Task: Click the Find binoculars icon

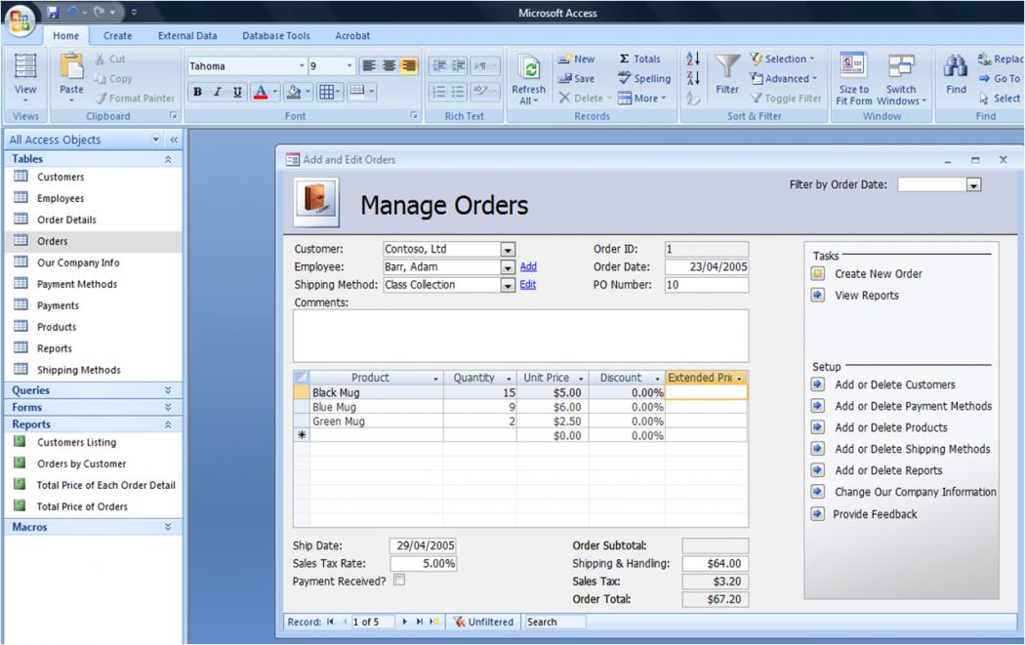Action: 955,66
